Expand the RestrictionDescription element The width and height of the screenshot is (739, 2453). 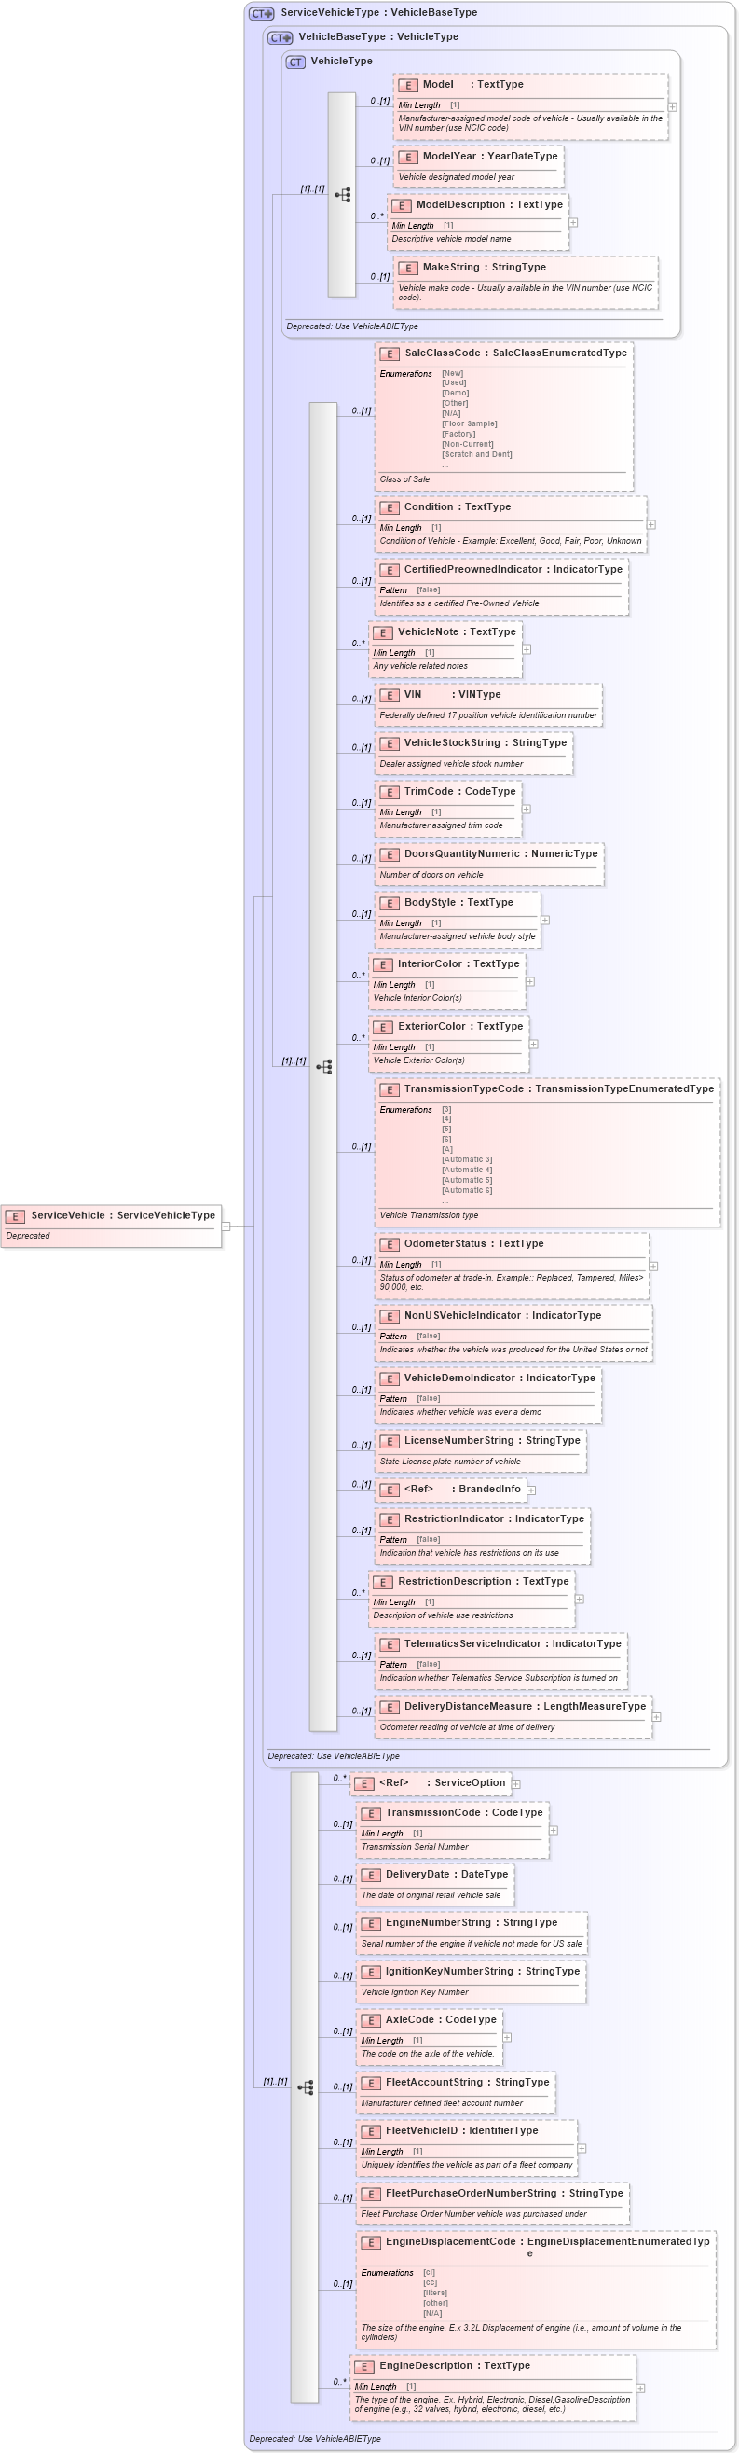point(580,1599)
